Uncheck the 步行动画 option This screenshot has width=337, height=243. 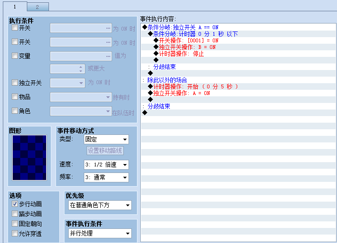(15, 204)
